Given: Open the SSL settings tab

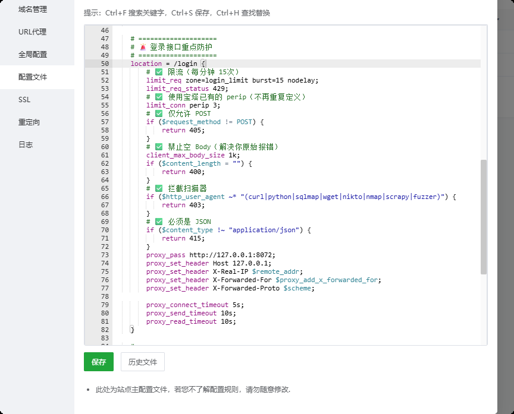Looking at the screenshot, I should (x=24, y=100).
